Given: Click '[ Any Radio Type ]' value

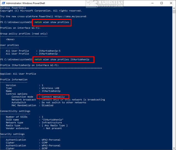Looking at the screenshot, I should [x=55, y=126].
